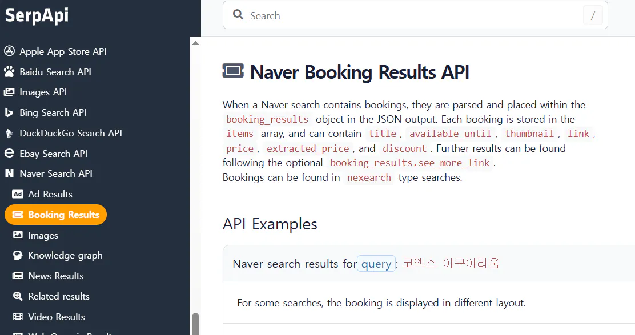This screenshot has width=635, height=335.
Task: Click the ticket icon beside page title
Action: click(233, 71)
